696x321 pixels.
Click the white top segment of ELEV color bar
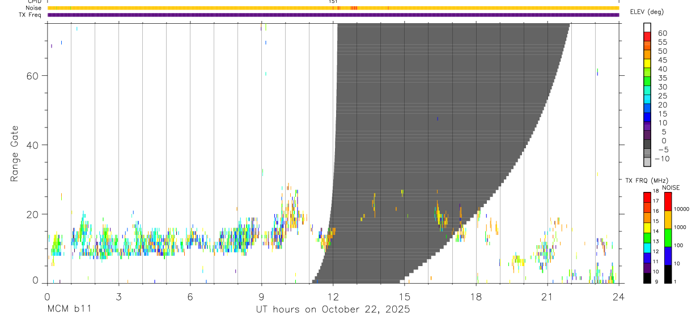[647, 28]
